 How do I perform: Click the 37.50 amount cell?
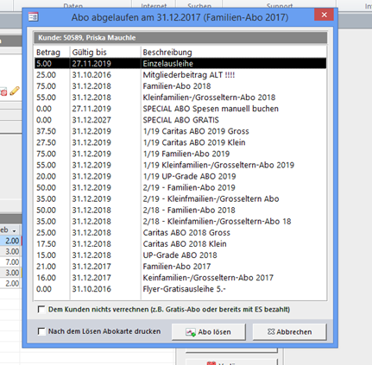coord(46,131)
